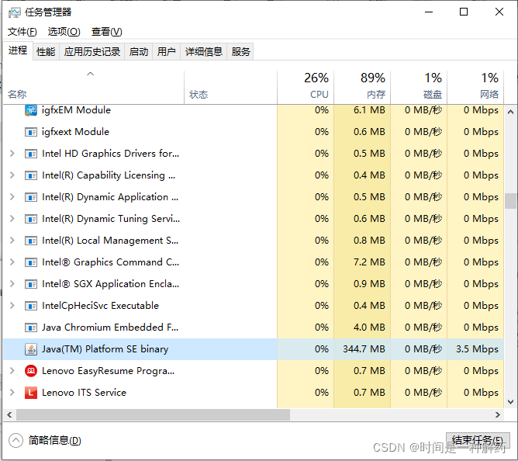Click the Lenovo EasyResume Program icon
The height and width of the screenshot is (461, 518).
pyautogui.click(x=31, y=371)
